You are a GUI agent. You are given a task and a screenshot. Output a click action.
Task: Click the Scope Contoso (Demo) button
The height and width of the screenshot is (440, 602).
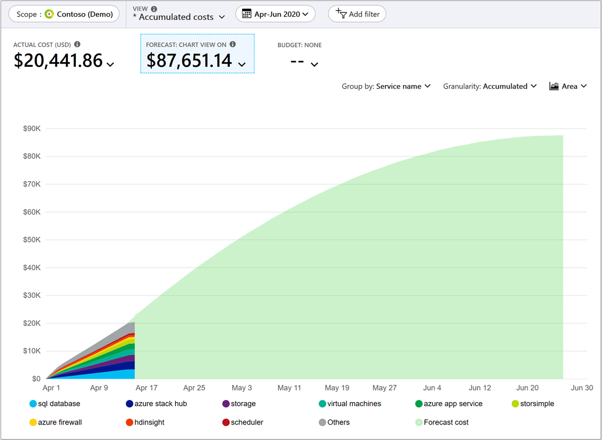(64, 14)
